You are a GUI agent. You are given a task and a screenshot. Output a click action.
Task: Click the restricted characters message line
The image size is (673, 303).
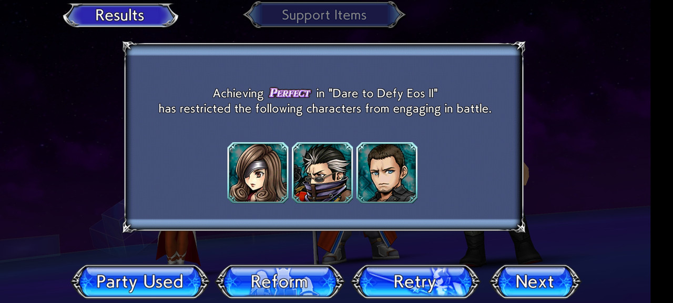click(325, 109)
